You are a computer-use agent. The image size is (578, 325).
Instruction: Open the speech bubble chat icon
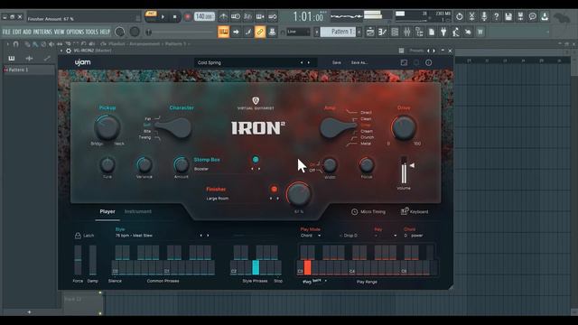click(x=532, y=16)
